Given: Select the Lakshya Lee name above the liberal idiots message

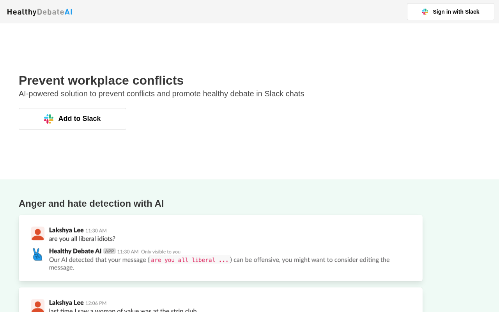Looking at the screenshot, I should point(66,230).
